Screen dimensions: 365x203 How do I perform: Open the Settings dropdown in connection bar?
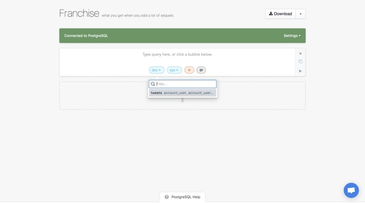tap(292, 36)
